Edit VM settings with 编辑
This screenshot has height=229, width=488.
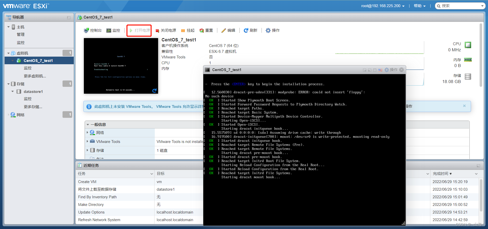pyautogui.click(x=228, y=30)
